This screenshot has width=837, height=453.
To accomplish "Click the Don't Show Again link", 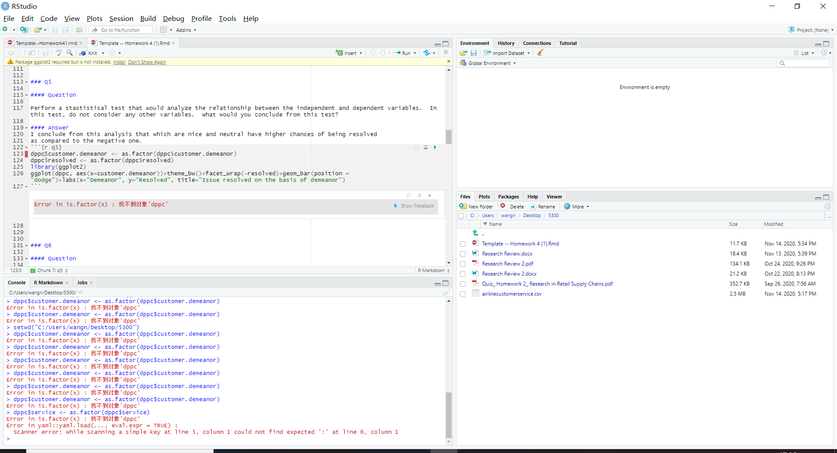I will [147, 62].
